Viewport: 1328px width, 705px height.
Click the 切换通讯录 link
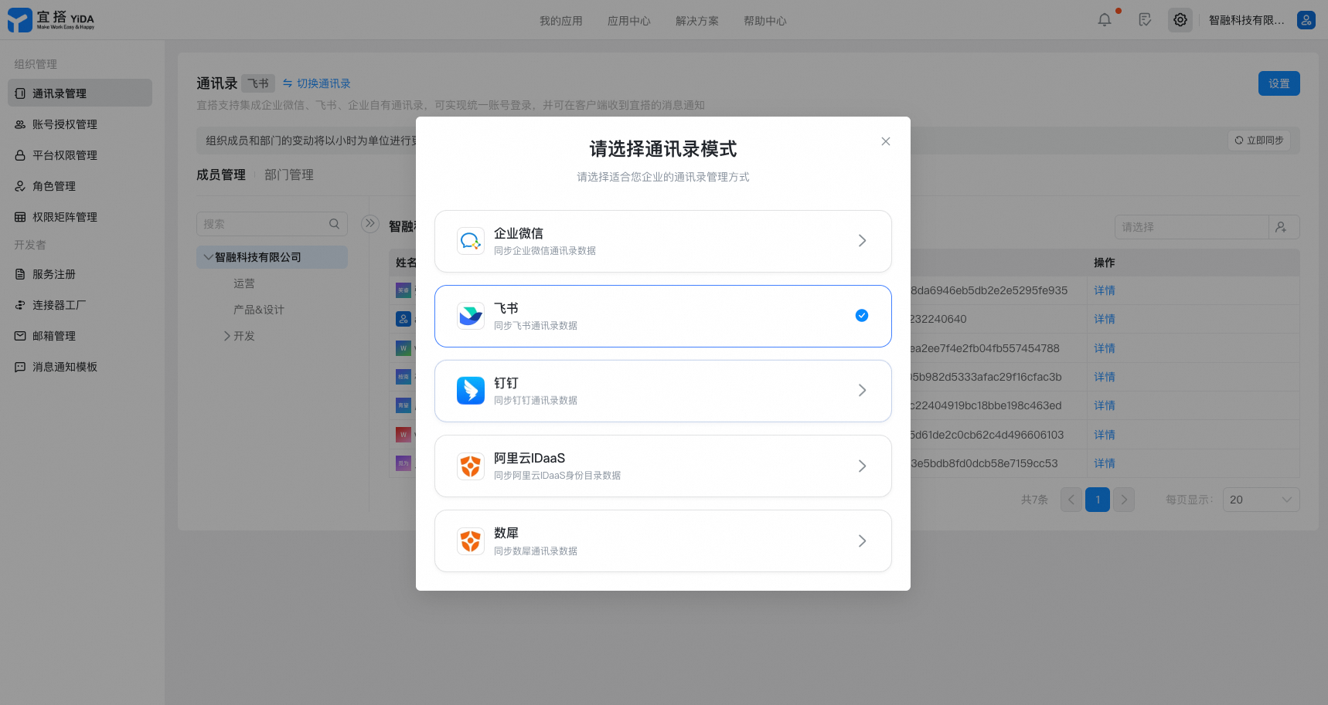[317, 83]
